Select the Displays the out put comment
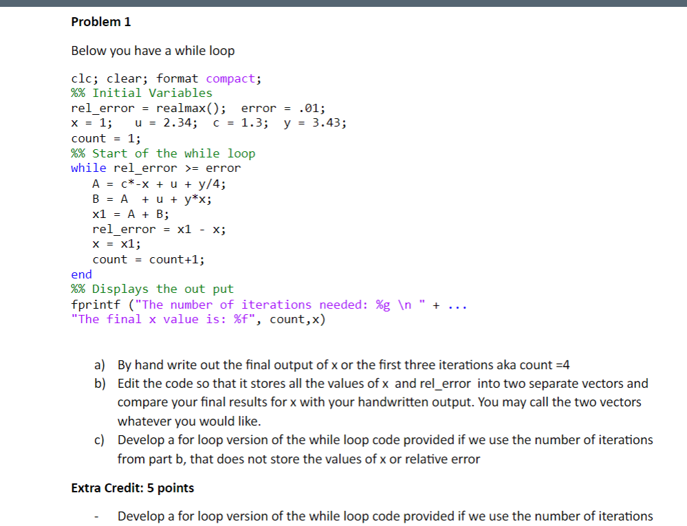The height and width of the screenshot is (526, 687). pos(154,289)
